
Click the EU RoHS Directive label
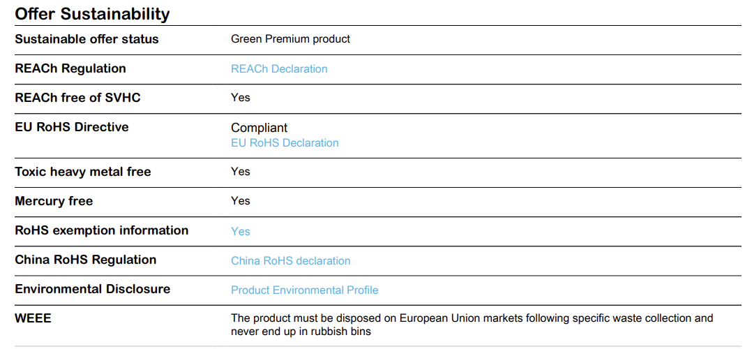click(72, 127)
